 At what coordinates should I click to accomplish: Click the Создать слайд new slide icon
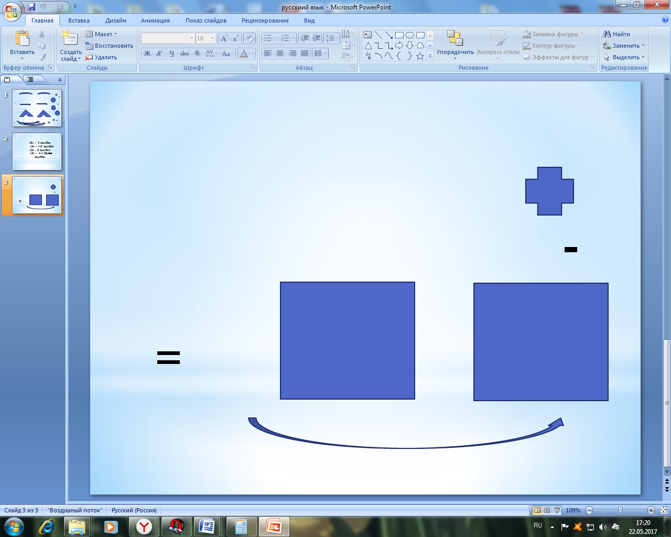[70, 39]
